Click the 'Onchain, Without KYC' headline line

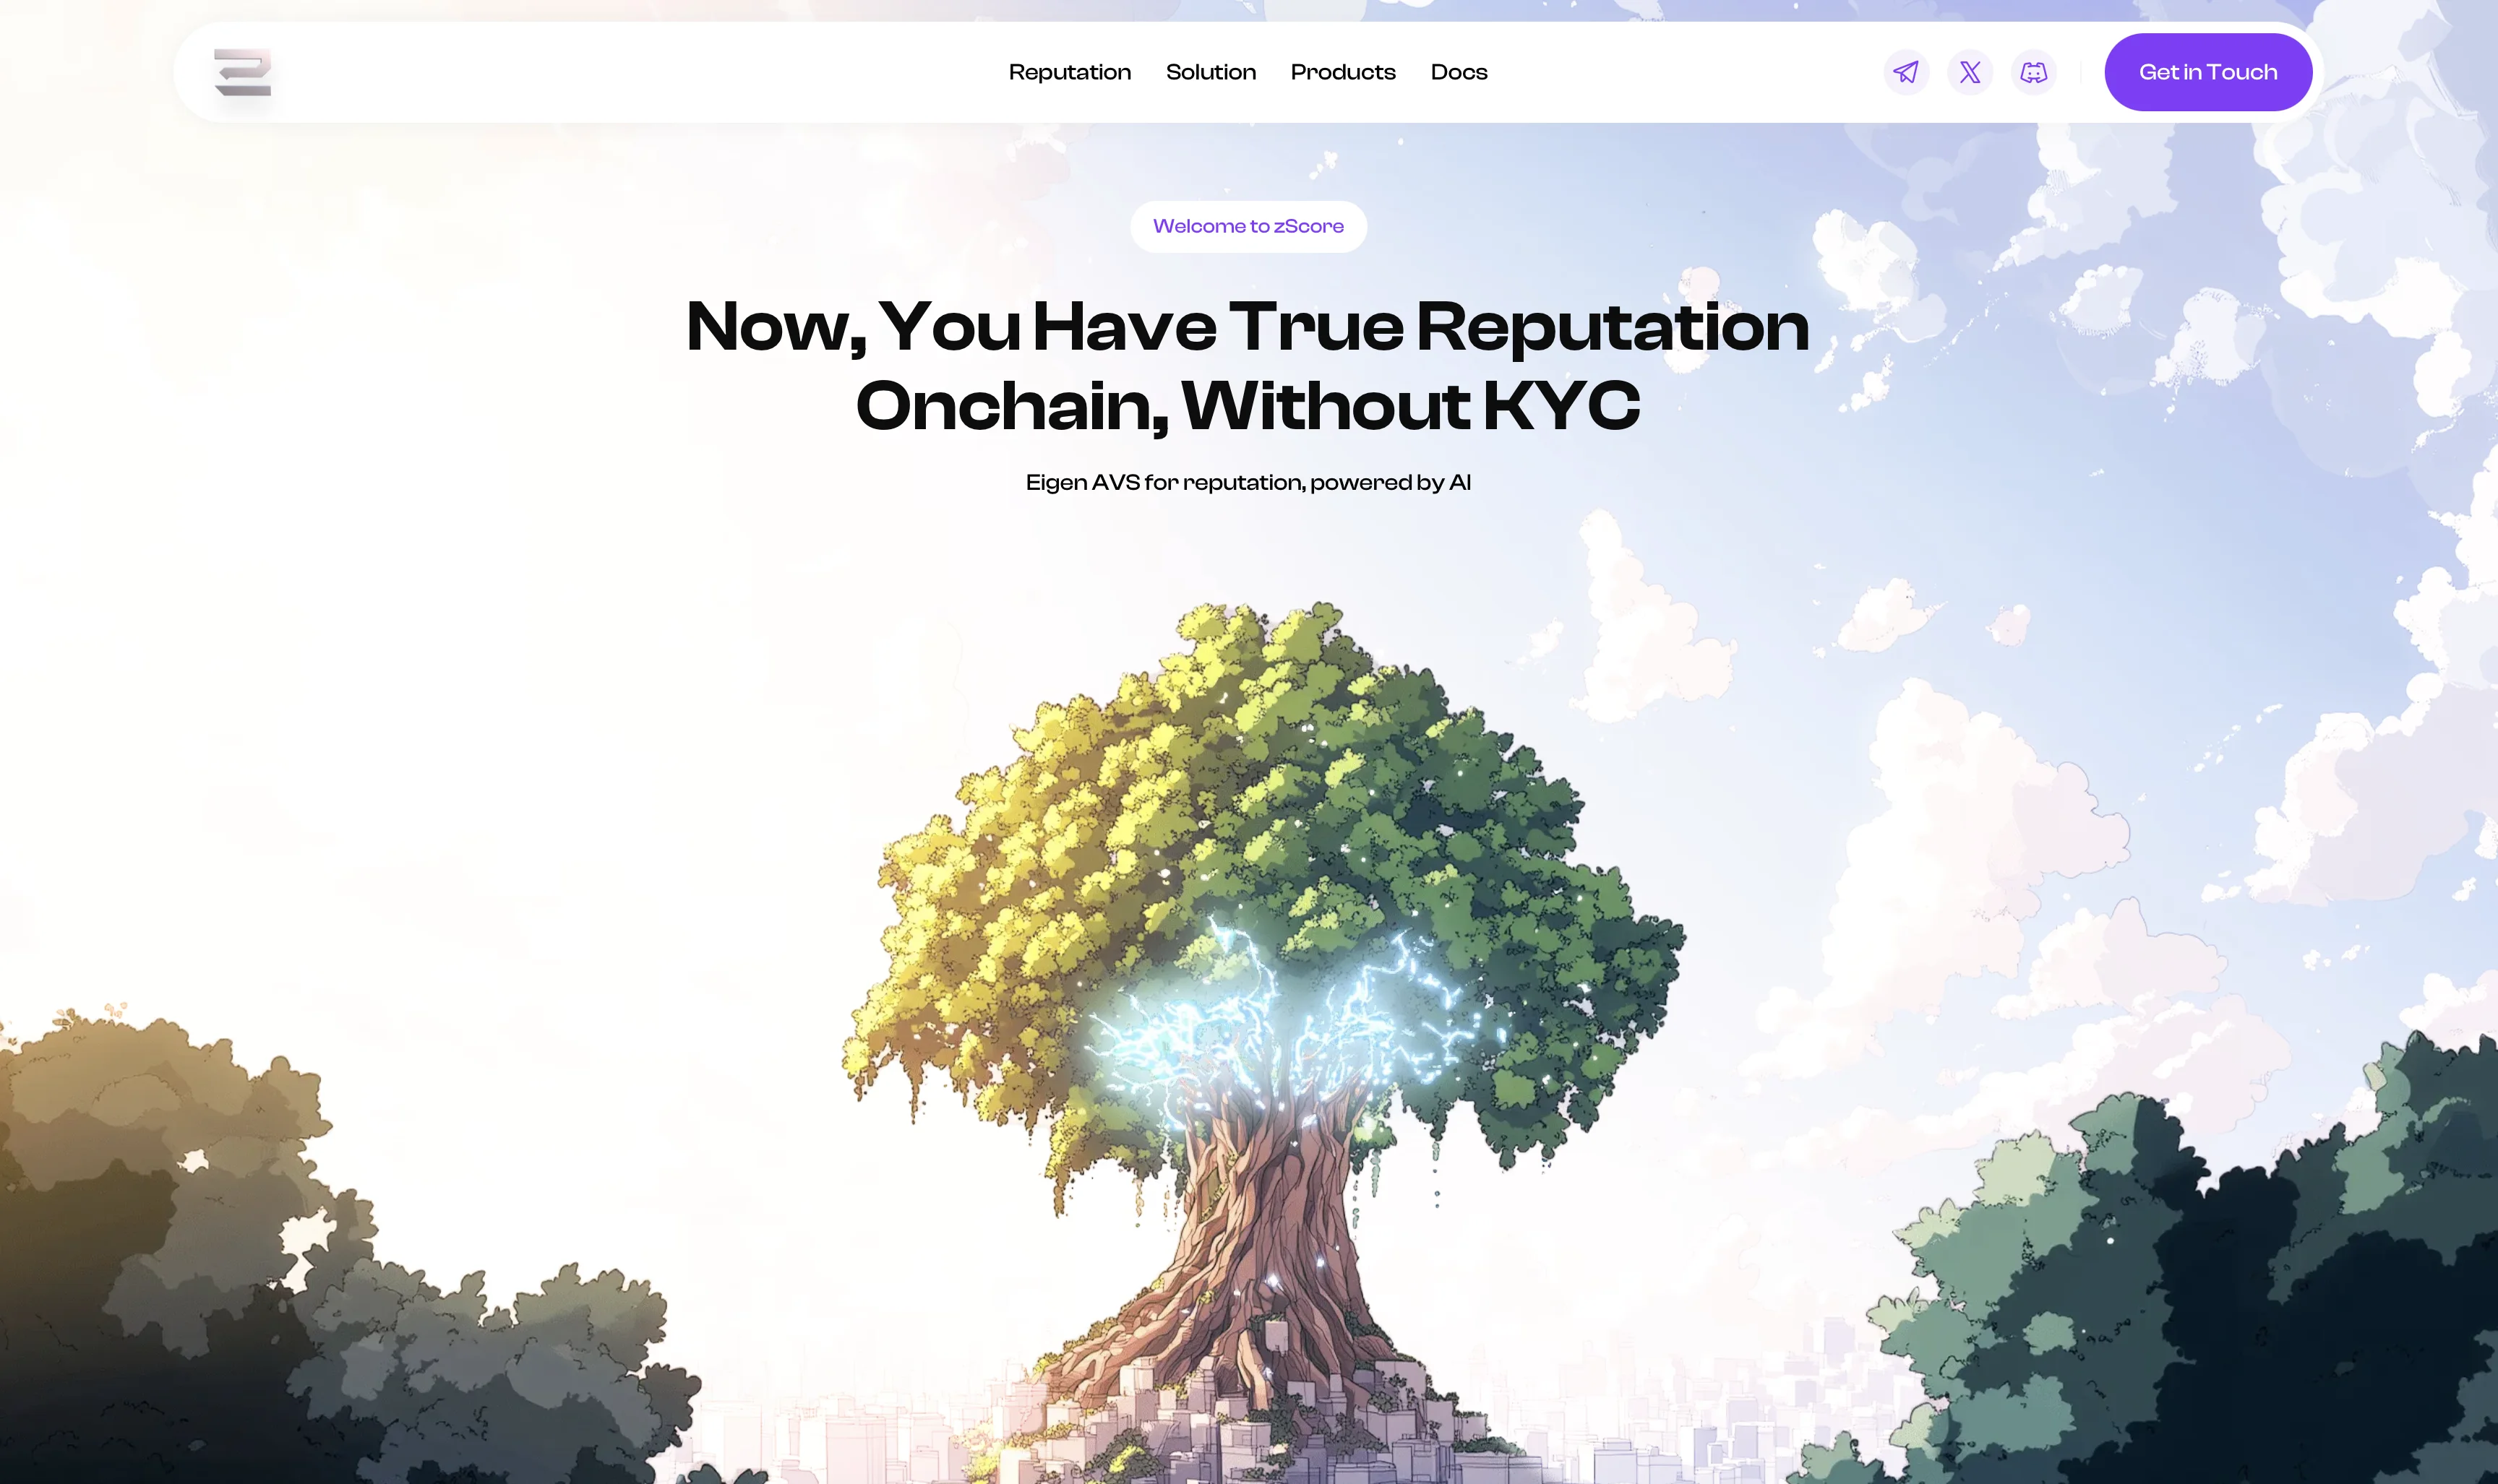(x=1248, y=407)
